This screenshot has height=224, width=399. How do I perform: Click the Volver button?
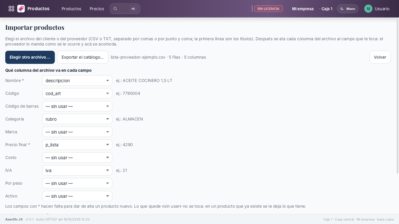(380, 57)
